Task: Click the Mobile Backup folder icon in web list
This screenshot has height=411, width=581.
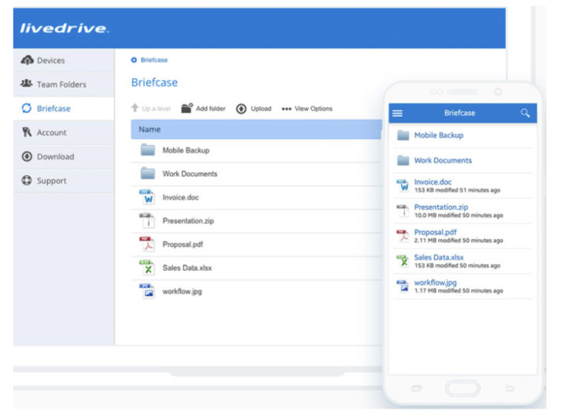Action: [148, 150]
